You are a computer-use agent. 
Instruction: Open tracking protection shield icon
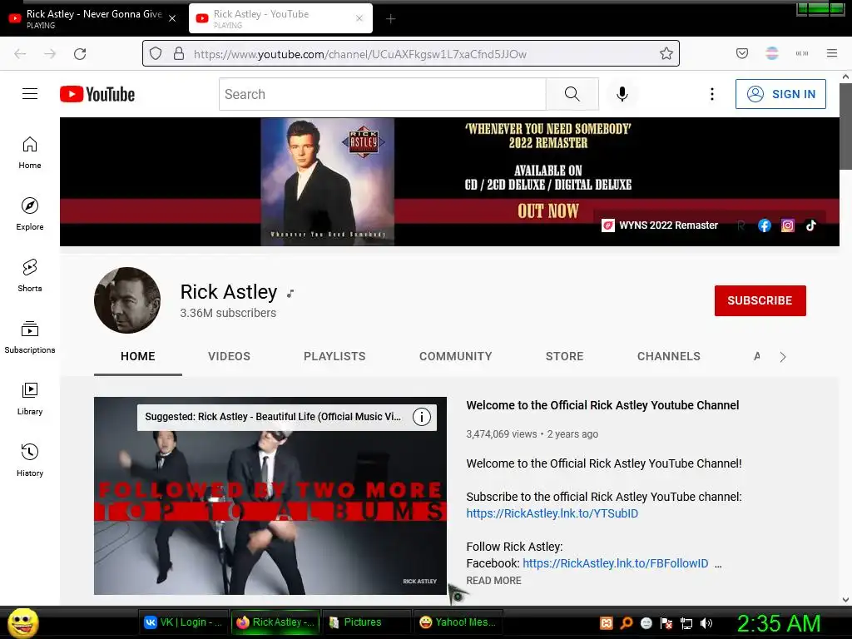click(156, 53)
